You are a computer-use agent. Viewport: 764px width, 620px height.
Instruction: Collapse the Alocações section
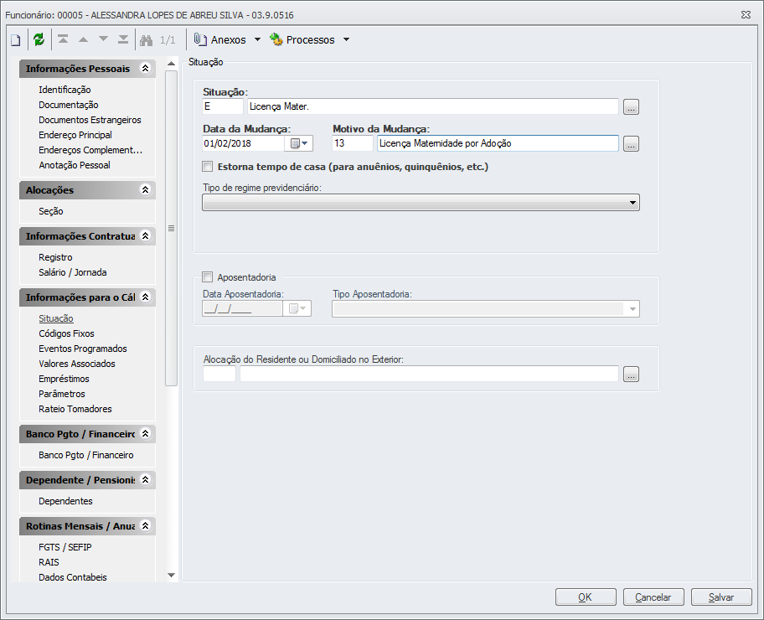[145, 189]
